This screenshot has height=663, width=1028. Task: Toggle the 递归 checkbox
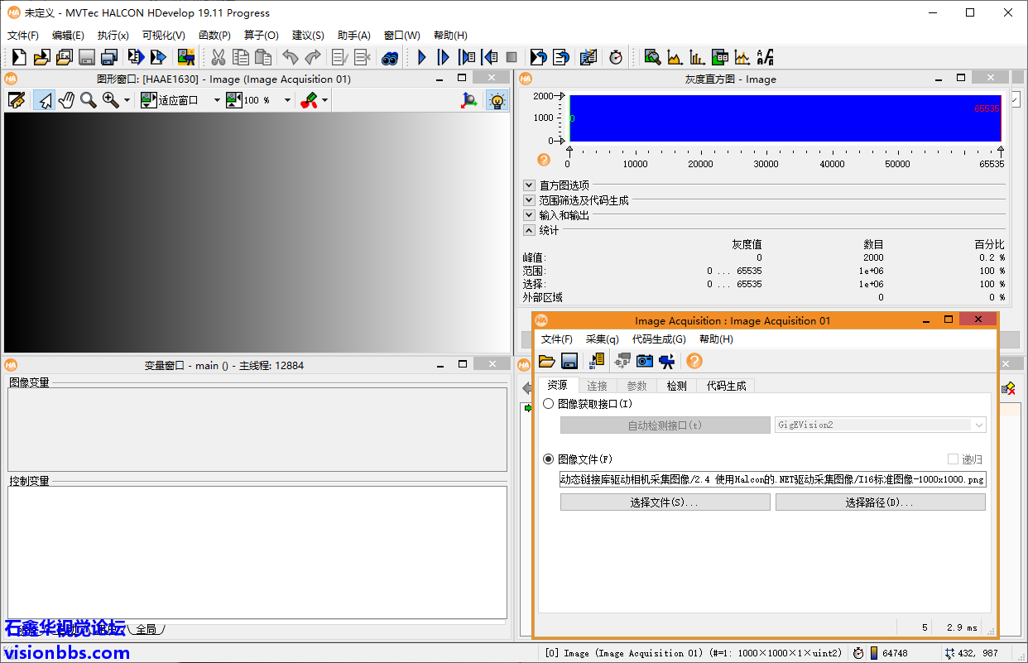pos(953,459)
